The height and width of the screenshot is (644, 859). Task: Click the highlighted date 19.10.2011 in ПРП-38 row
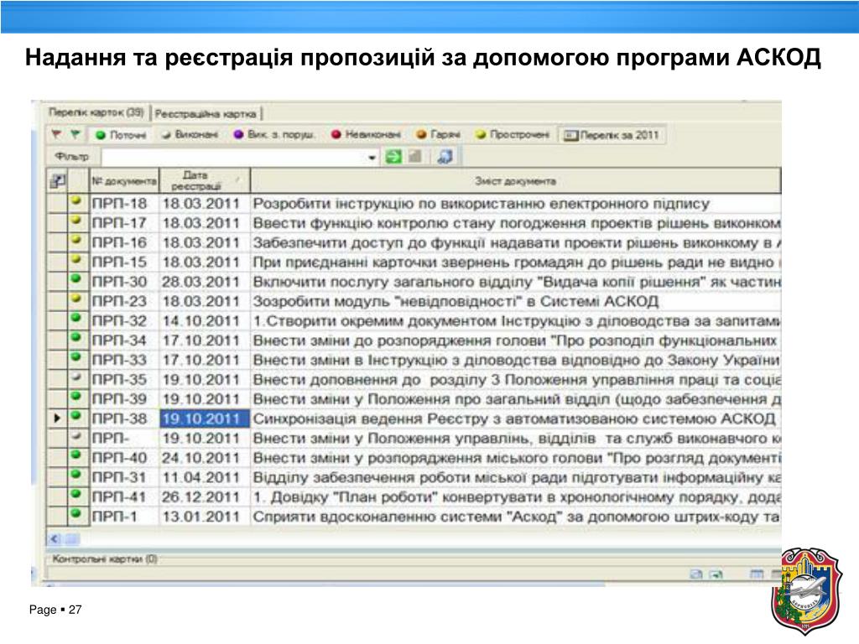205,419
